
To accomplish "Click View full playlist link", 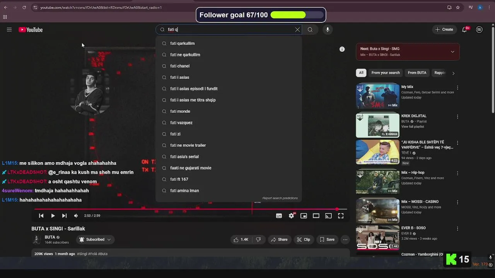I will click(413, 127).
